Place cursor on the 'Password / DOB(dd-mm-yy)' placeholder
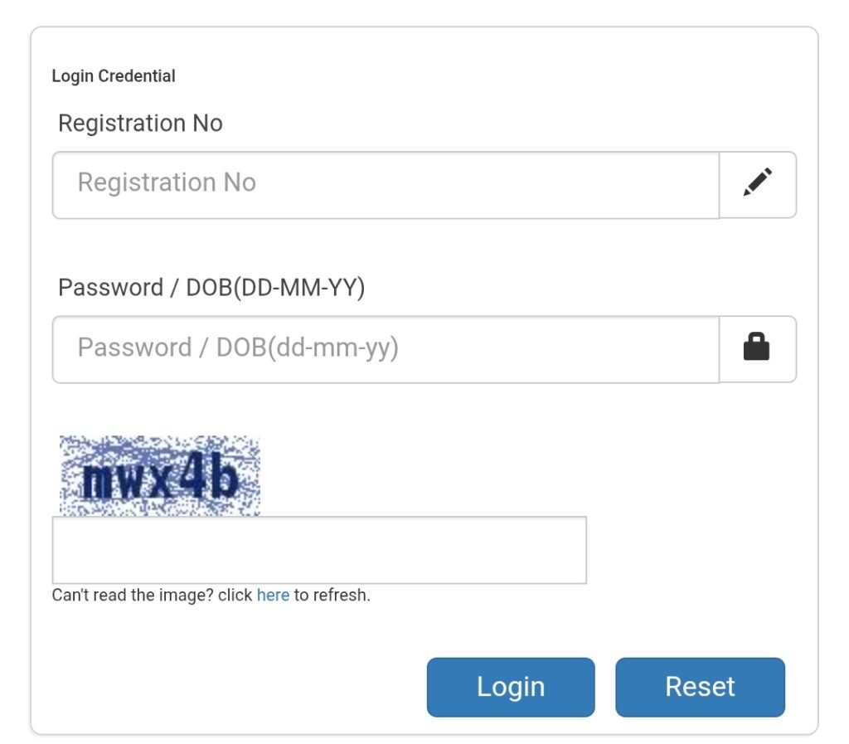Image resolution: width=849 pixels, height=744 pixels. tap(238, 348)
